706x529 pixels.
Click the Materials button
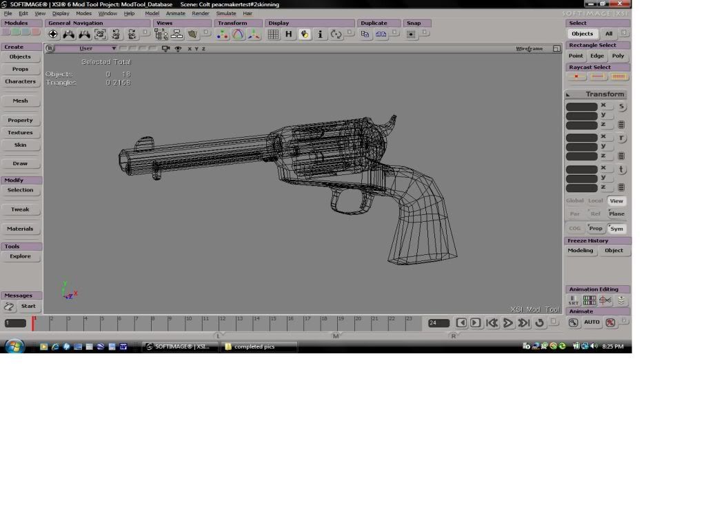click(20, 229)
